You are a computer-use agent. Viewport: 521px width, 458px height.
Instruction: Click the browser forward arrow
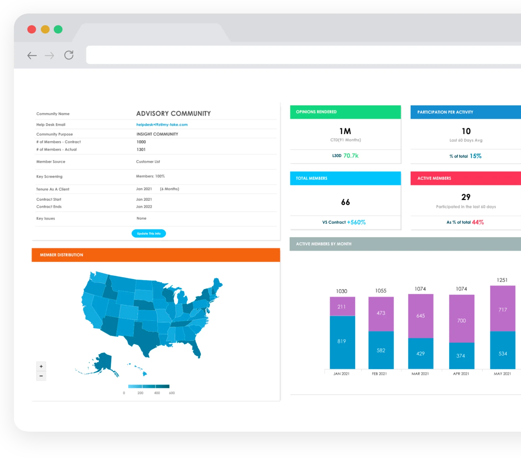pyautogui.click(x=49, y=56)
